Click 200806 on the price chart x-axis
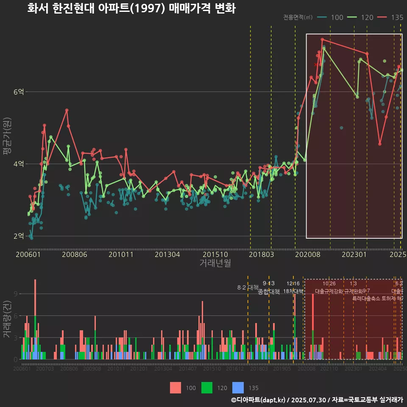This screenshot has width=407, height=407. click(x=75, y=254)
